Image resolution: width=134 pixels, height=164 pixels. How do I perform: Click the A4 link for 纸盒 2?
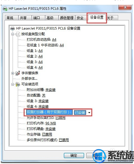[x=40, y=56]
